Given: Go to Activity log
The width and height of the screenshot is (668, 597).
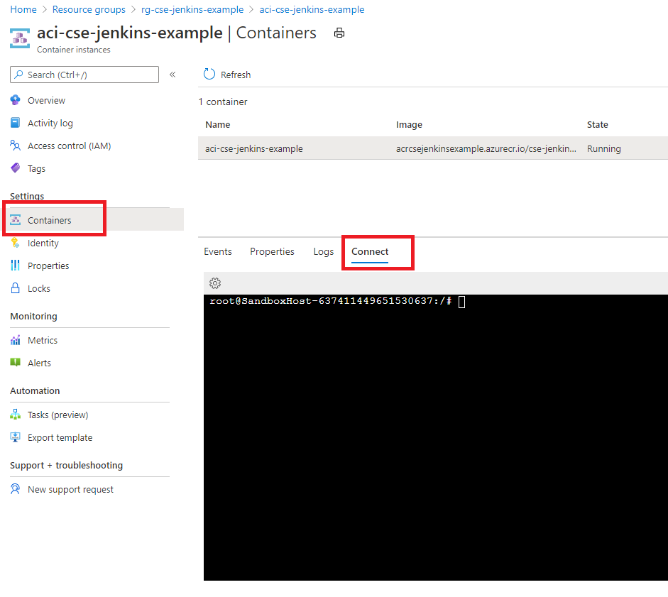Looking at the screenshot, I should coord(50,123).
